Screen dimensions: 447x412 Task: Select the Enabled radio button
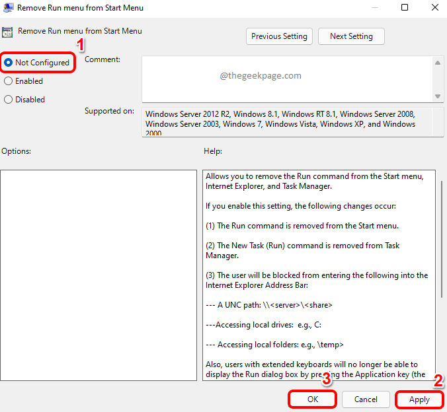pyautogui.click(x=9, y=81)
